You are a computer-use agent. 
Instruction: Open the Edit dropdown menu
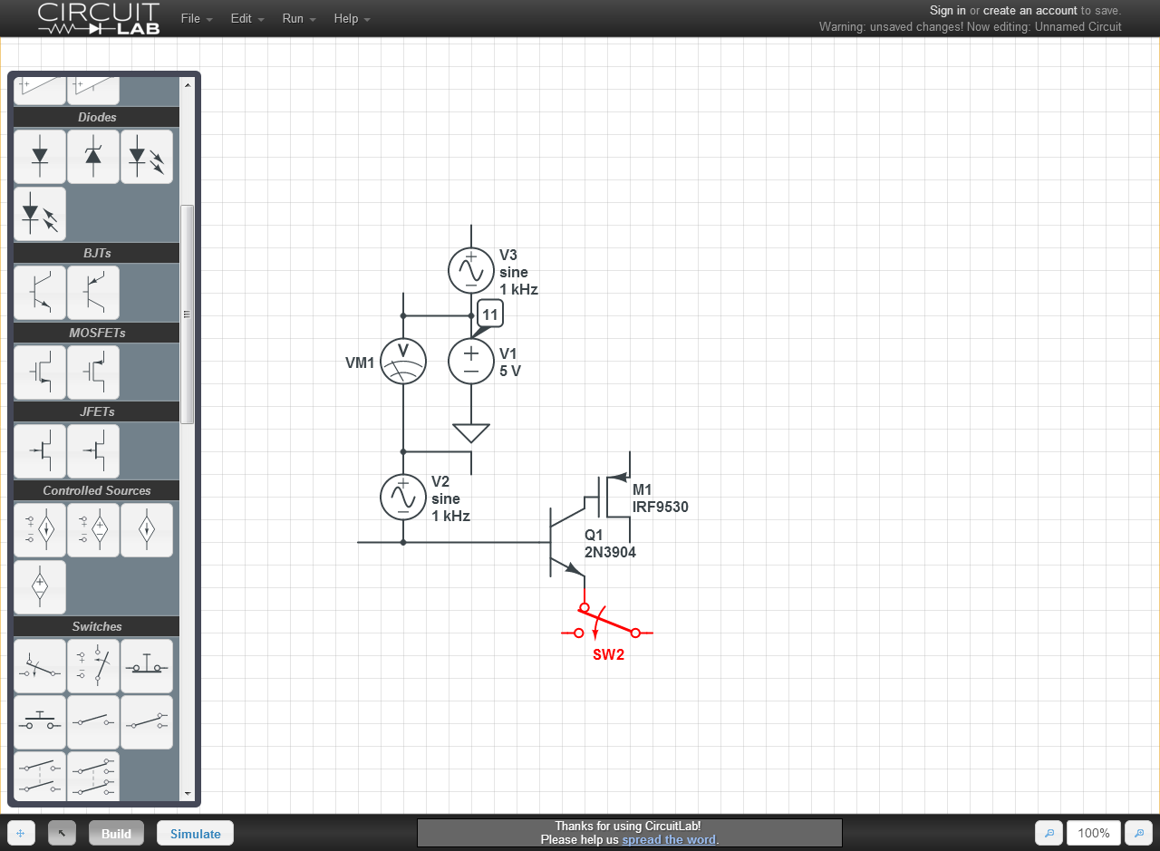pyautogui.click(x=247, y=18)
